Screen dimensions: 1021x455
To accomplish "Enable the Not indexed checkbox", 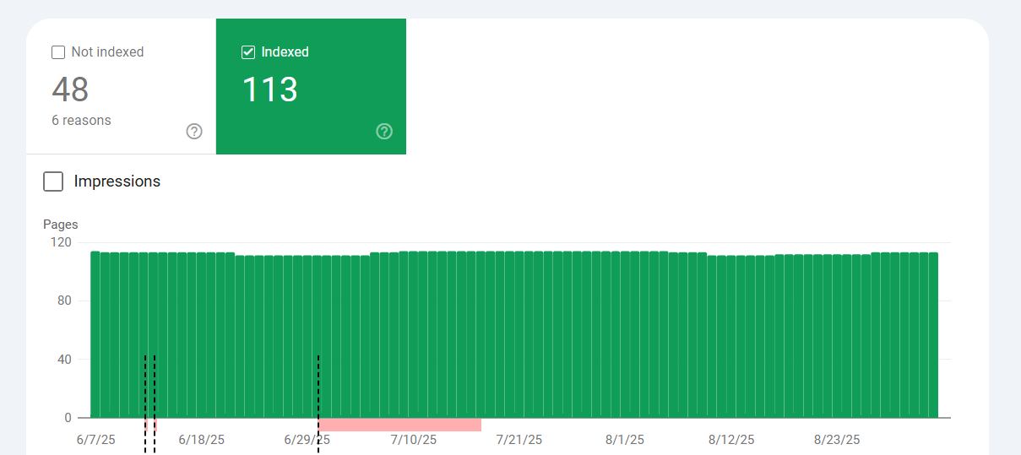I will point(58,52).
